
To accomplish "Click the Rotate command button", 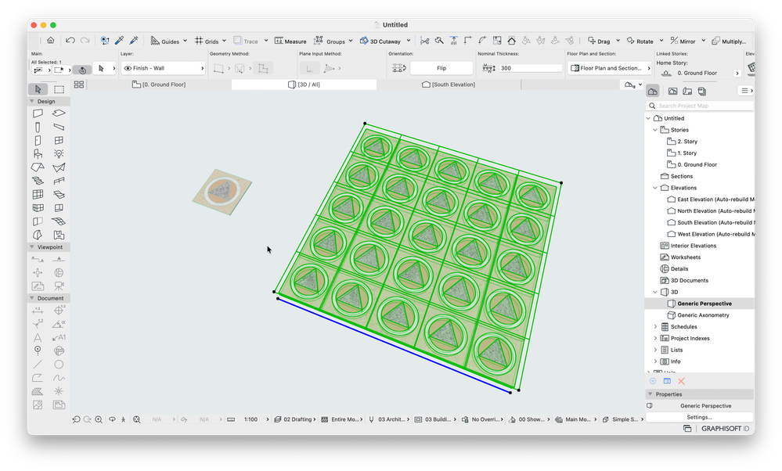I will (640, 41).
